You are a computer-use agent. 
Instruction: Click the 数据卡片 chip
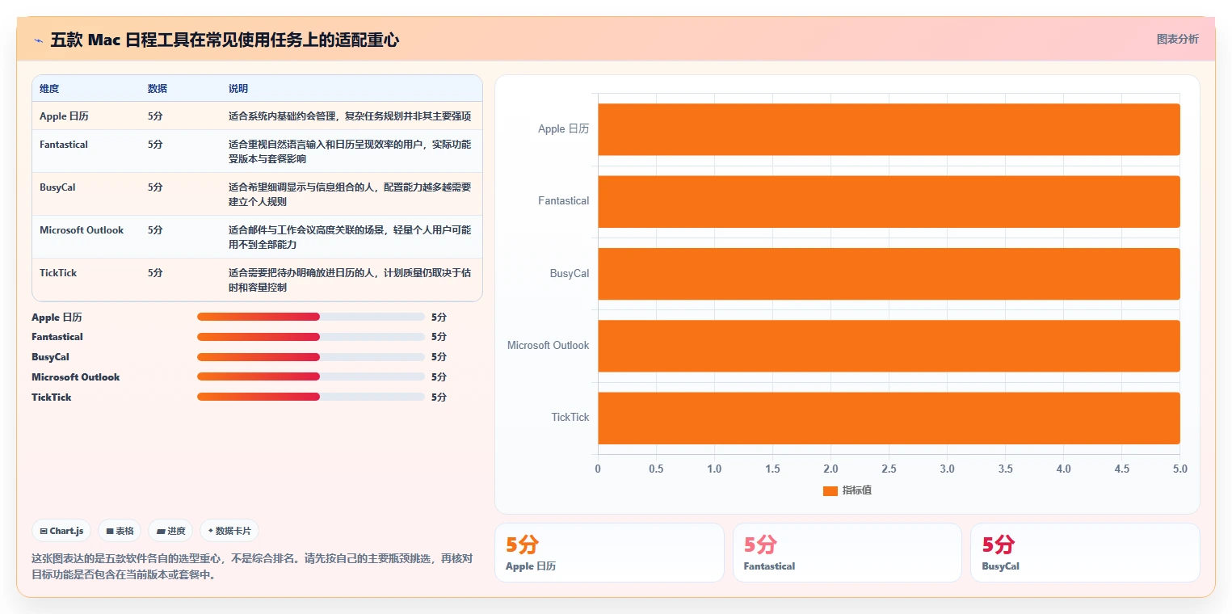click(229, 531)
